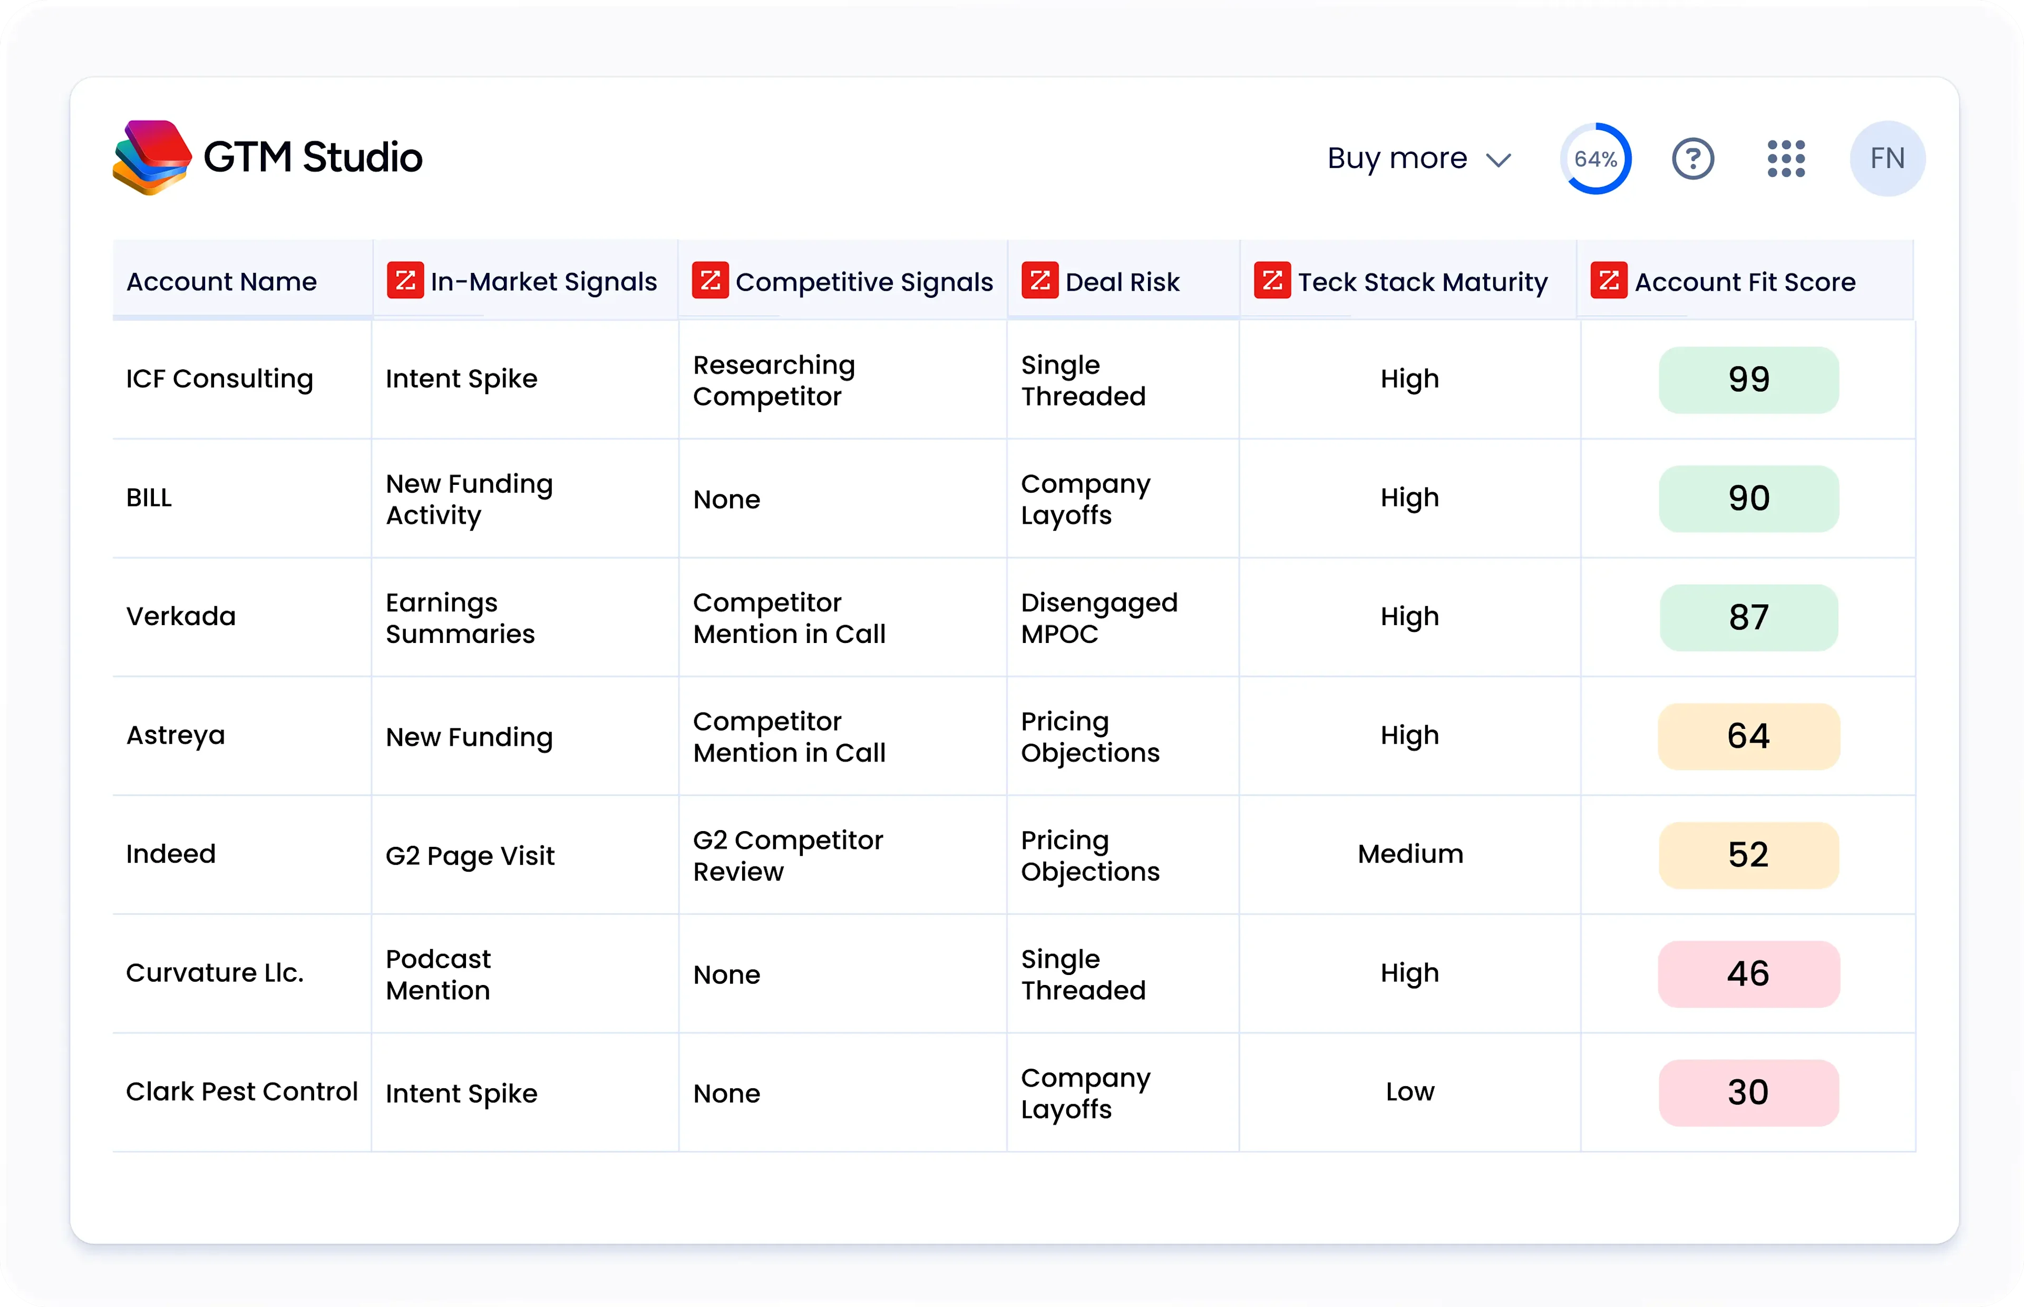Click Intent Spike for ICF Consulting
The width and height of the screenshot is (2024, 1307).
coord(462,379)
